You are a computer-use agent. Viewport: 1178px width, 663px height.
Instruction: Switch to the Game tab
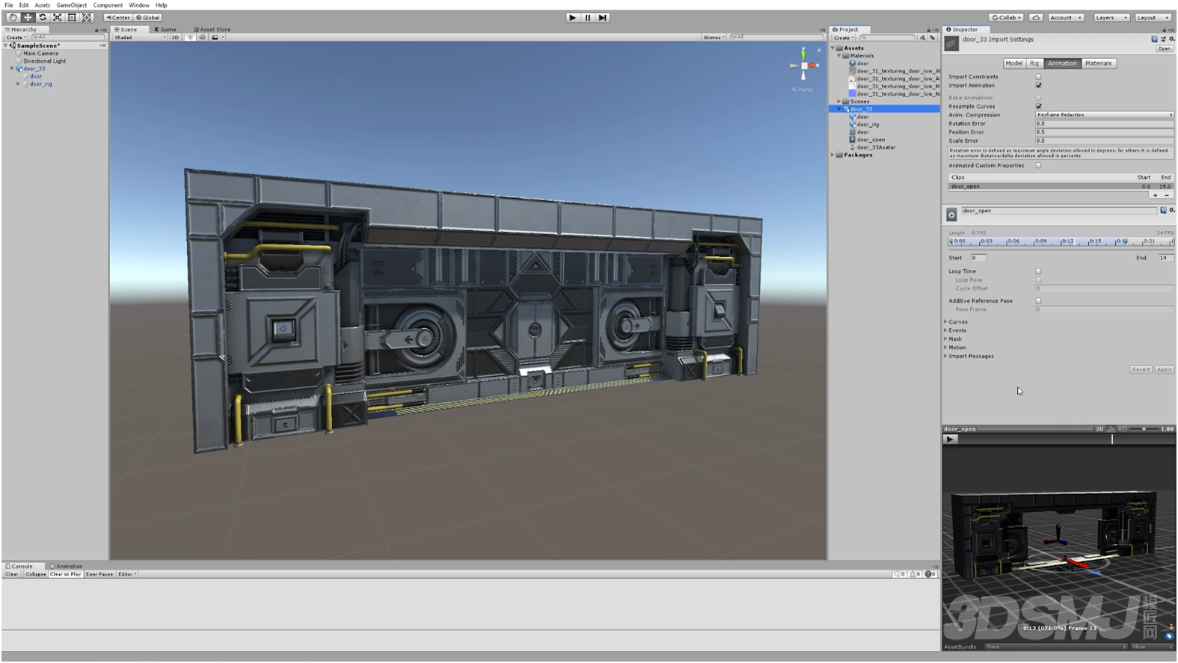click(x=165, y=29)
